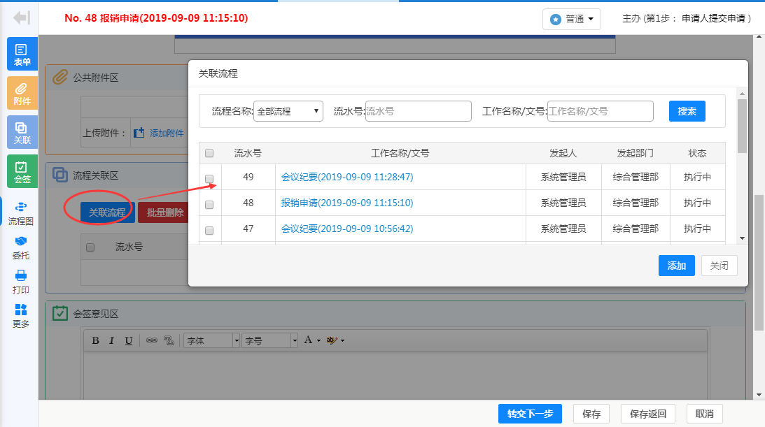This screenshot has width=765, height=427.
Task: Click the back arrow collapse icon
Action: point(22,18)
